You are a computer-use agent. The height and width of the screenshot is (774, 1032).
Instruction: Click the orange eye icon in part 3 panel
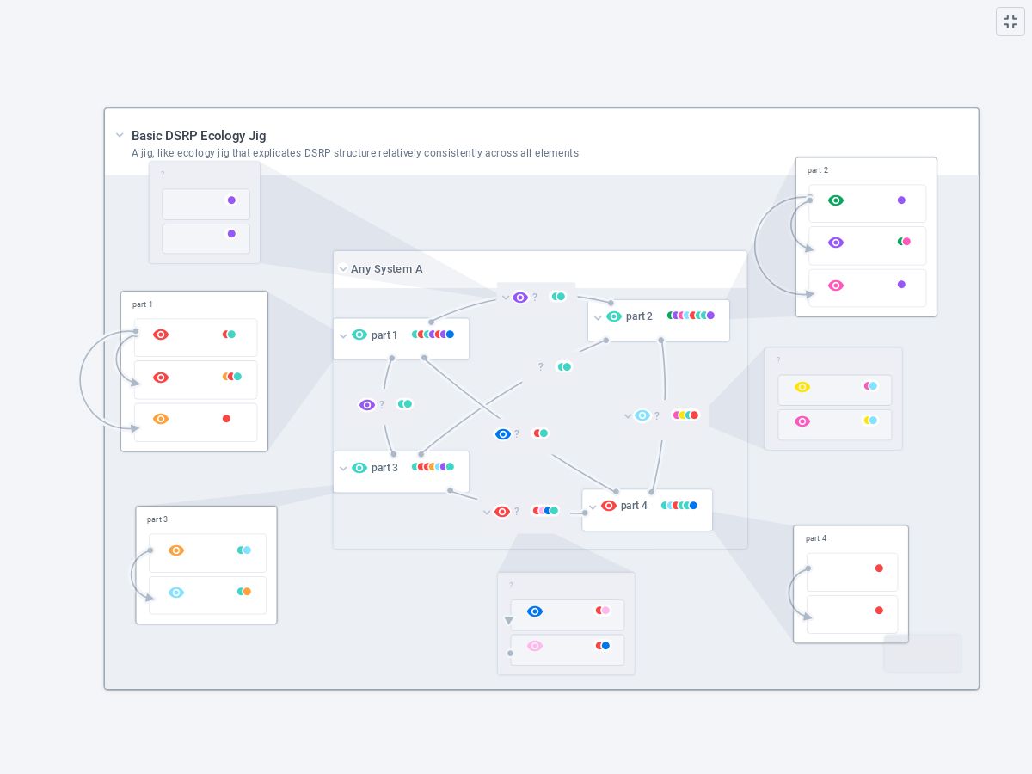(176, 550)
